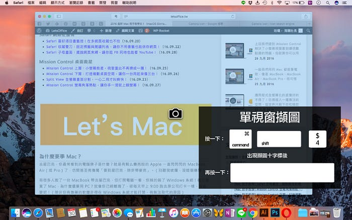This screenshot has width=352, height=220.
Task: Open Spotlight search in menu bar
Action: point(328,3)
